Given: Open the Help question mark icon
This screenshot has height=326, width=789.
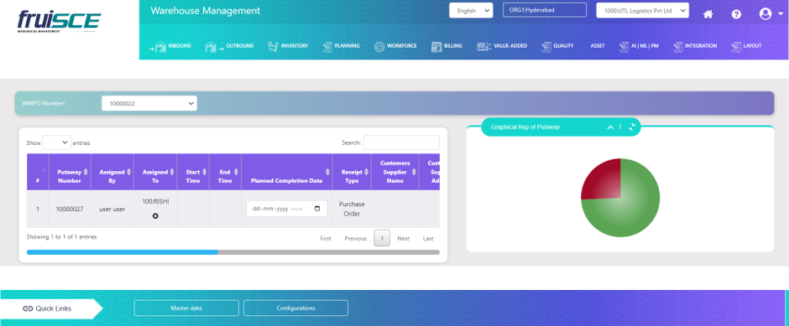Looking at the screenshot, I should pos(736,14).
